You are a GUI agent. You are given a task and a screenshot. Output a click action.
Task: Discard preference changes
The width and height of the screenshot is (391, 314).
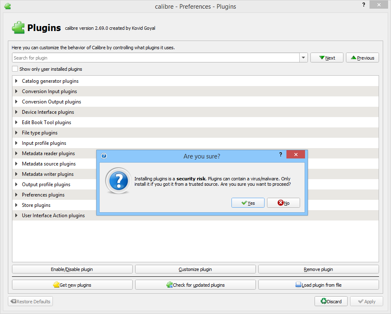pyautogui.click(x=331, y=301)
